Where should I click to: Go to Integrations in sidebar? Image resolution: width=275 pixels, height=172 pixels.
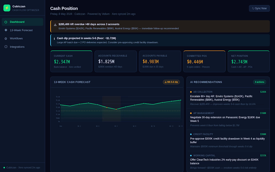[22, 47]
